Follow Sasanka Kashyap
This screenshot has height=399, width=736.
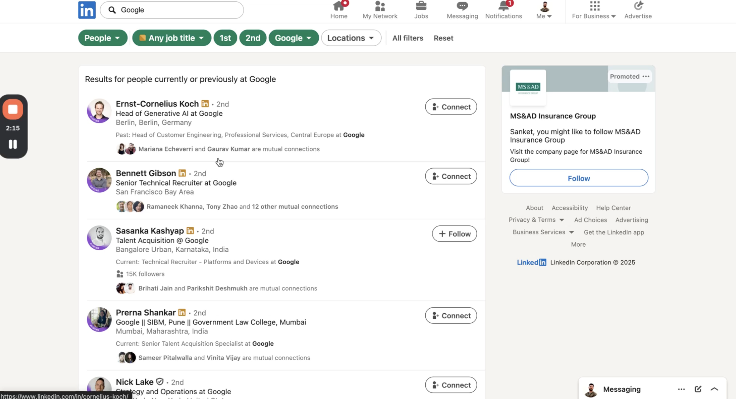click(454, 234)
